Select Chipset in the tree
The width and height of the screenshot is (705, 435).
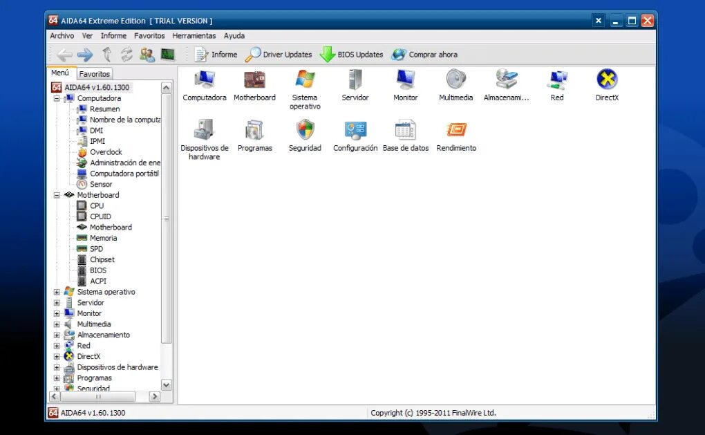click(x=102, y=259)
